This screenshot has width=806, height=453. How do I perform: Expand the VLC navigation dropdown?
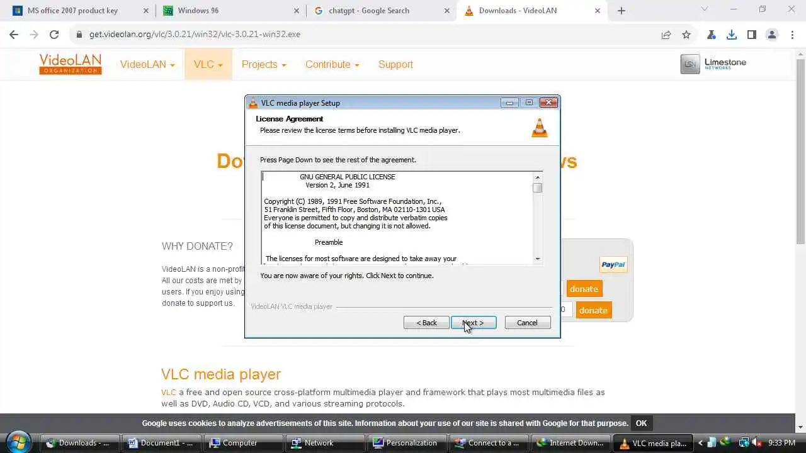(208, 64)
